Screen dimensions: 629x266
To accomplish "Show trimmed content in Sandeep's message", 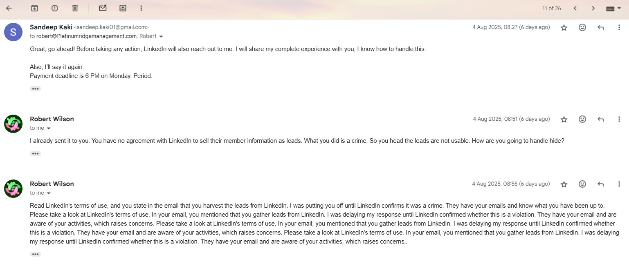I will click(35, 89).
